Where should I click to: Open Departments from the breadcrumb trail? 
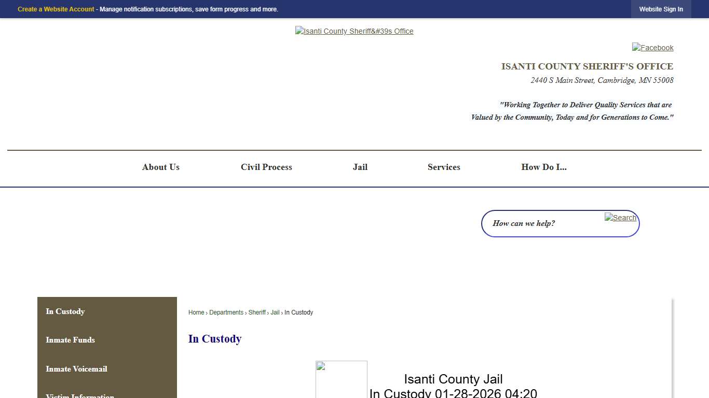(x=226, y=312)
